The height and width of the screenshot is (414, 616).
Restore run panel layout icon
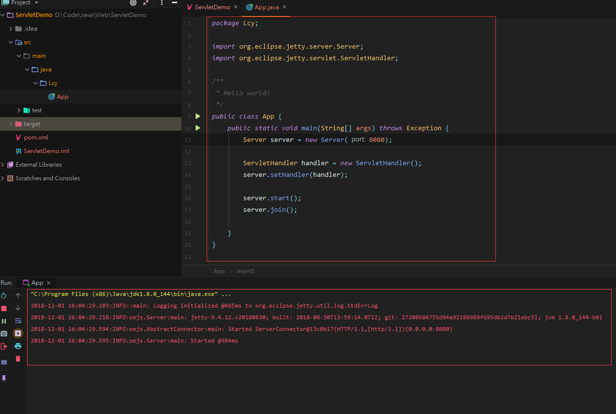4,362
